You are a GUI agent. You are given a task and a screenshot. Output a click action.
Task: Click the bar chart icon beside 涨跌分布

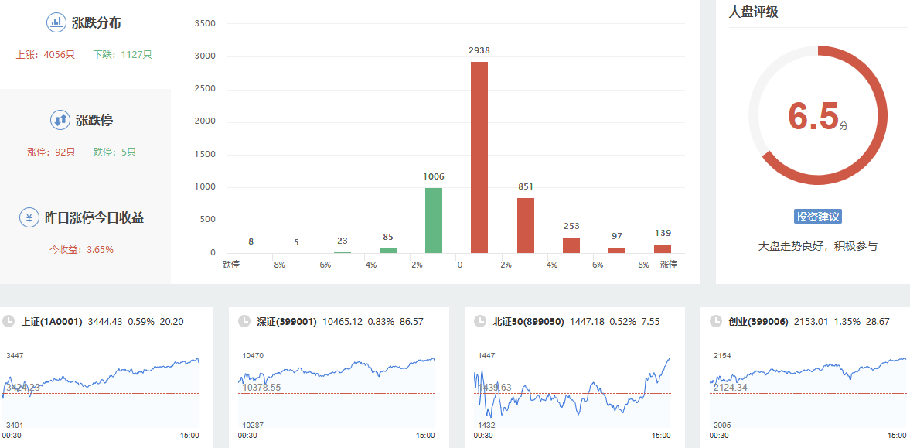coord(56,22)
